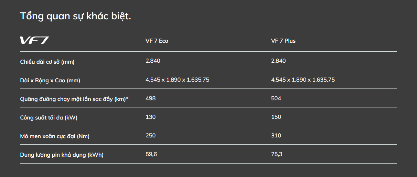This screenshot has height=177, width=417.
Task: Click the Quãng đường chạy một lần sạc label
Action: click(74, 99)
